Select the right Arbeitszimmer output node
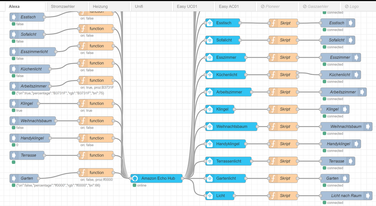This screenshot has height=206, width=376. point(343,92)
